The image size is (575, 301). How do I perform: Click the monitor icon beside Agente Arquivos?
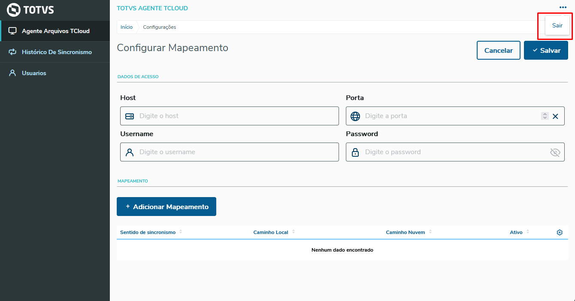click(12, 31)
